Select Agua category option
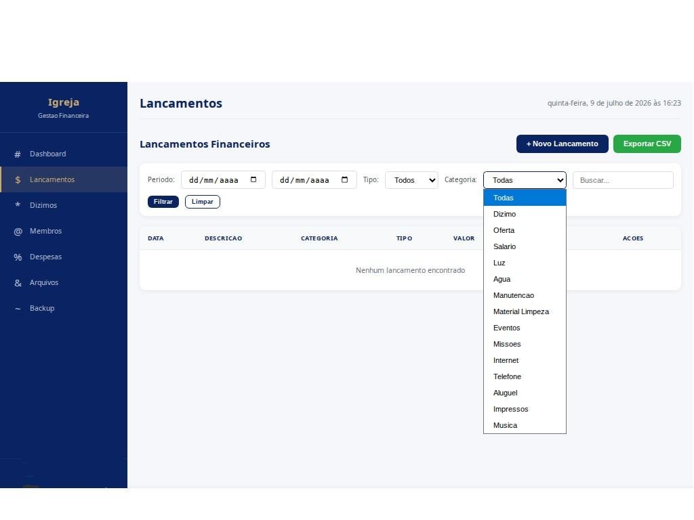 pyautogui.click(x=525, y=279)
